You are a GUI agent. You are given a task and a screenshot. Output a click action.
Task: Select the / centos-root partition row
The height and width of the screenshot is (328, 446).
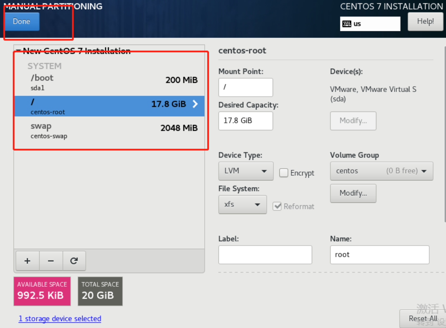click(110, 106)
